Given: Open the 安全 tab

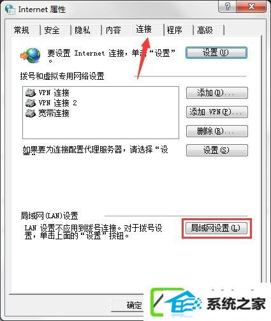Looking at the screenshot, I should [52, 30].
